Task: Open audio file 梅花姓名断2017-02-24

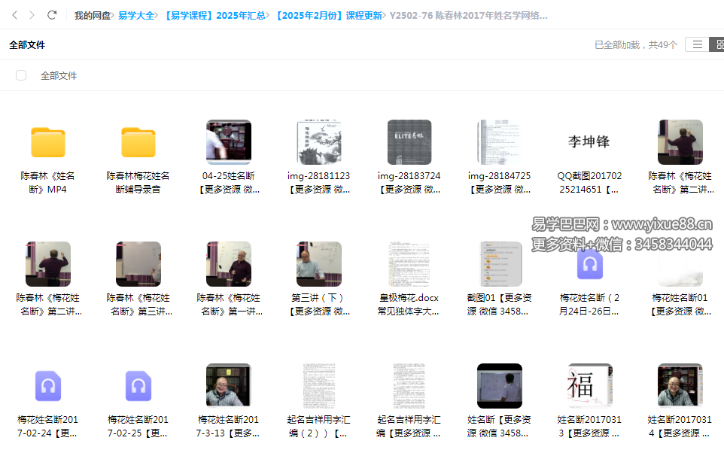Action: [47, 385]
